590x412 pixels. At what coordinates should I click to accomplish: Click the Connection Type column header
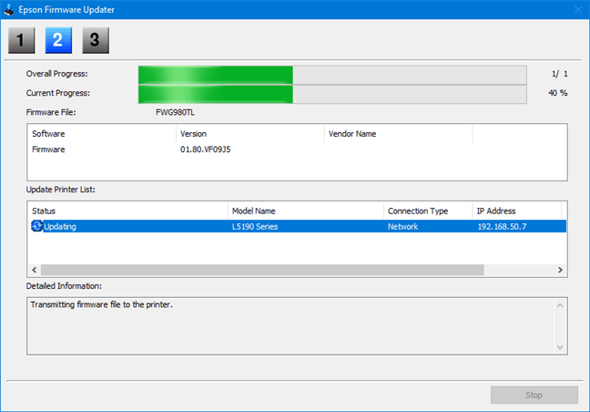pyautogui.click(x=426, y=211)
